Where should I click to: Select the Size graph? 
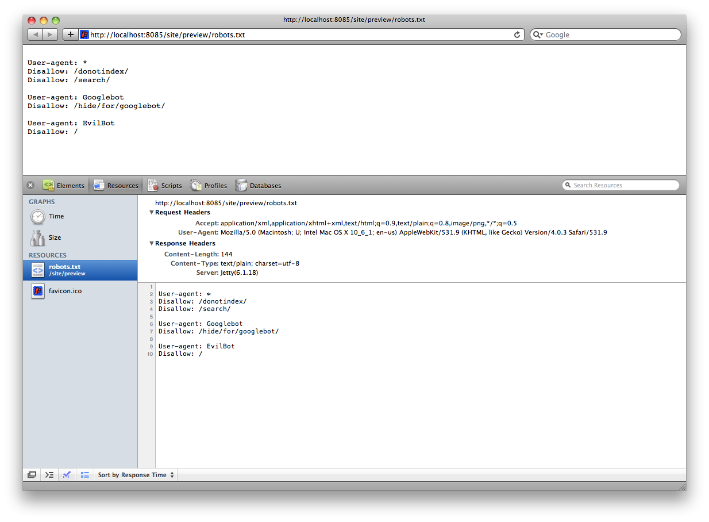[55, 237]
